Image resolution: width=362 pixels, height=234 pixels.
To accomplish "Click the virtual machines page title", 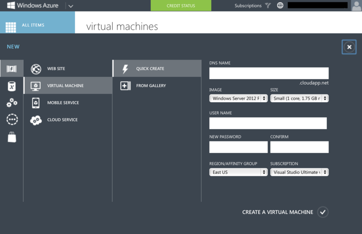I will [x=122, y=26].
